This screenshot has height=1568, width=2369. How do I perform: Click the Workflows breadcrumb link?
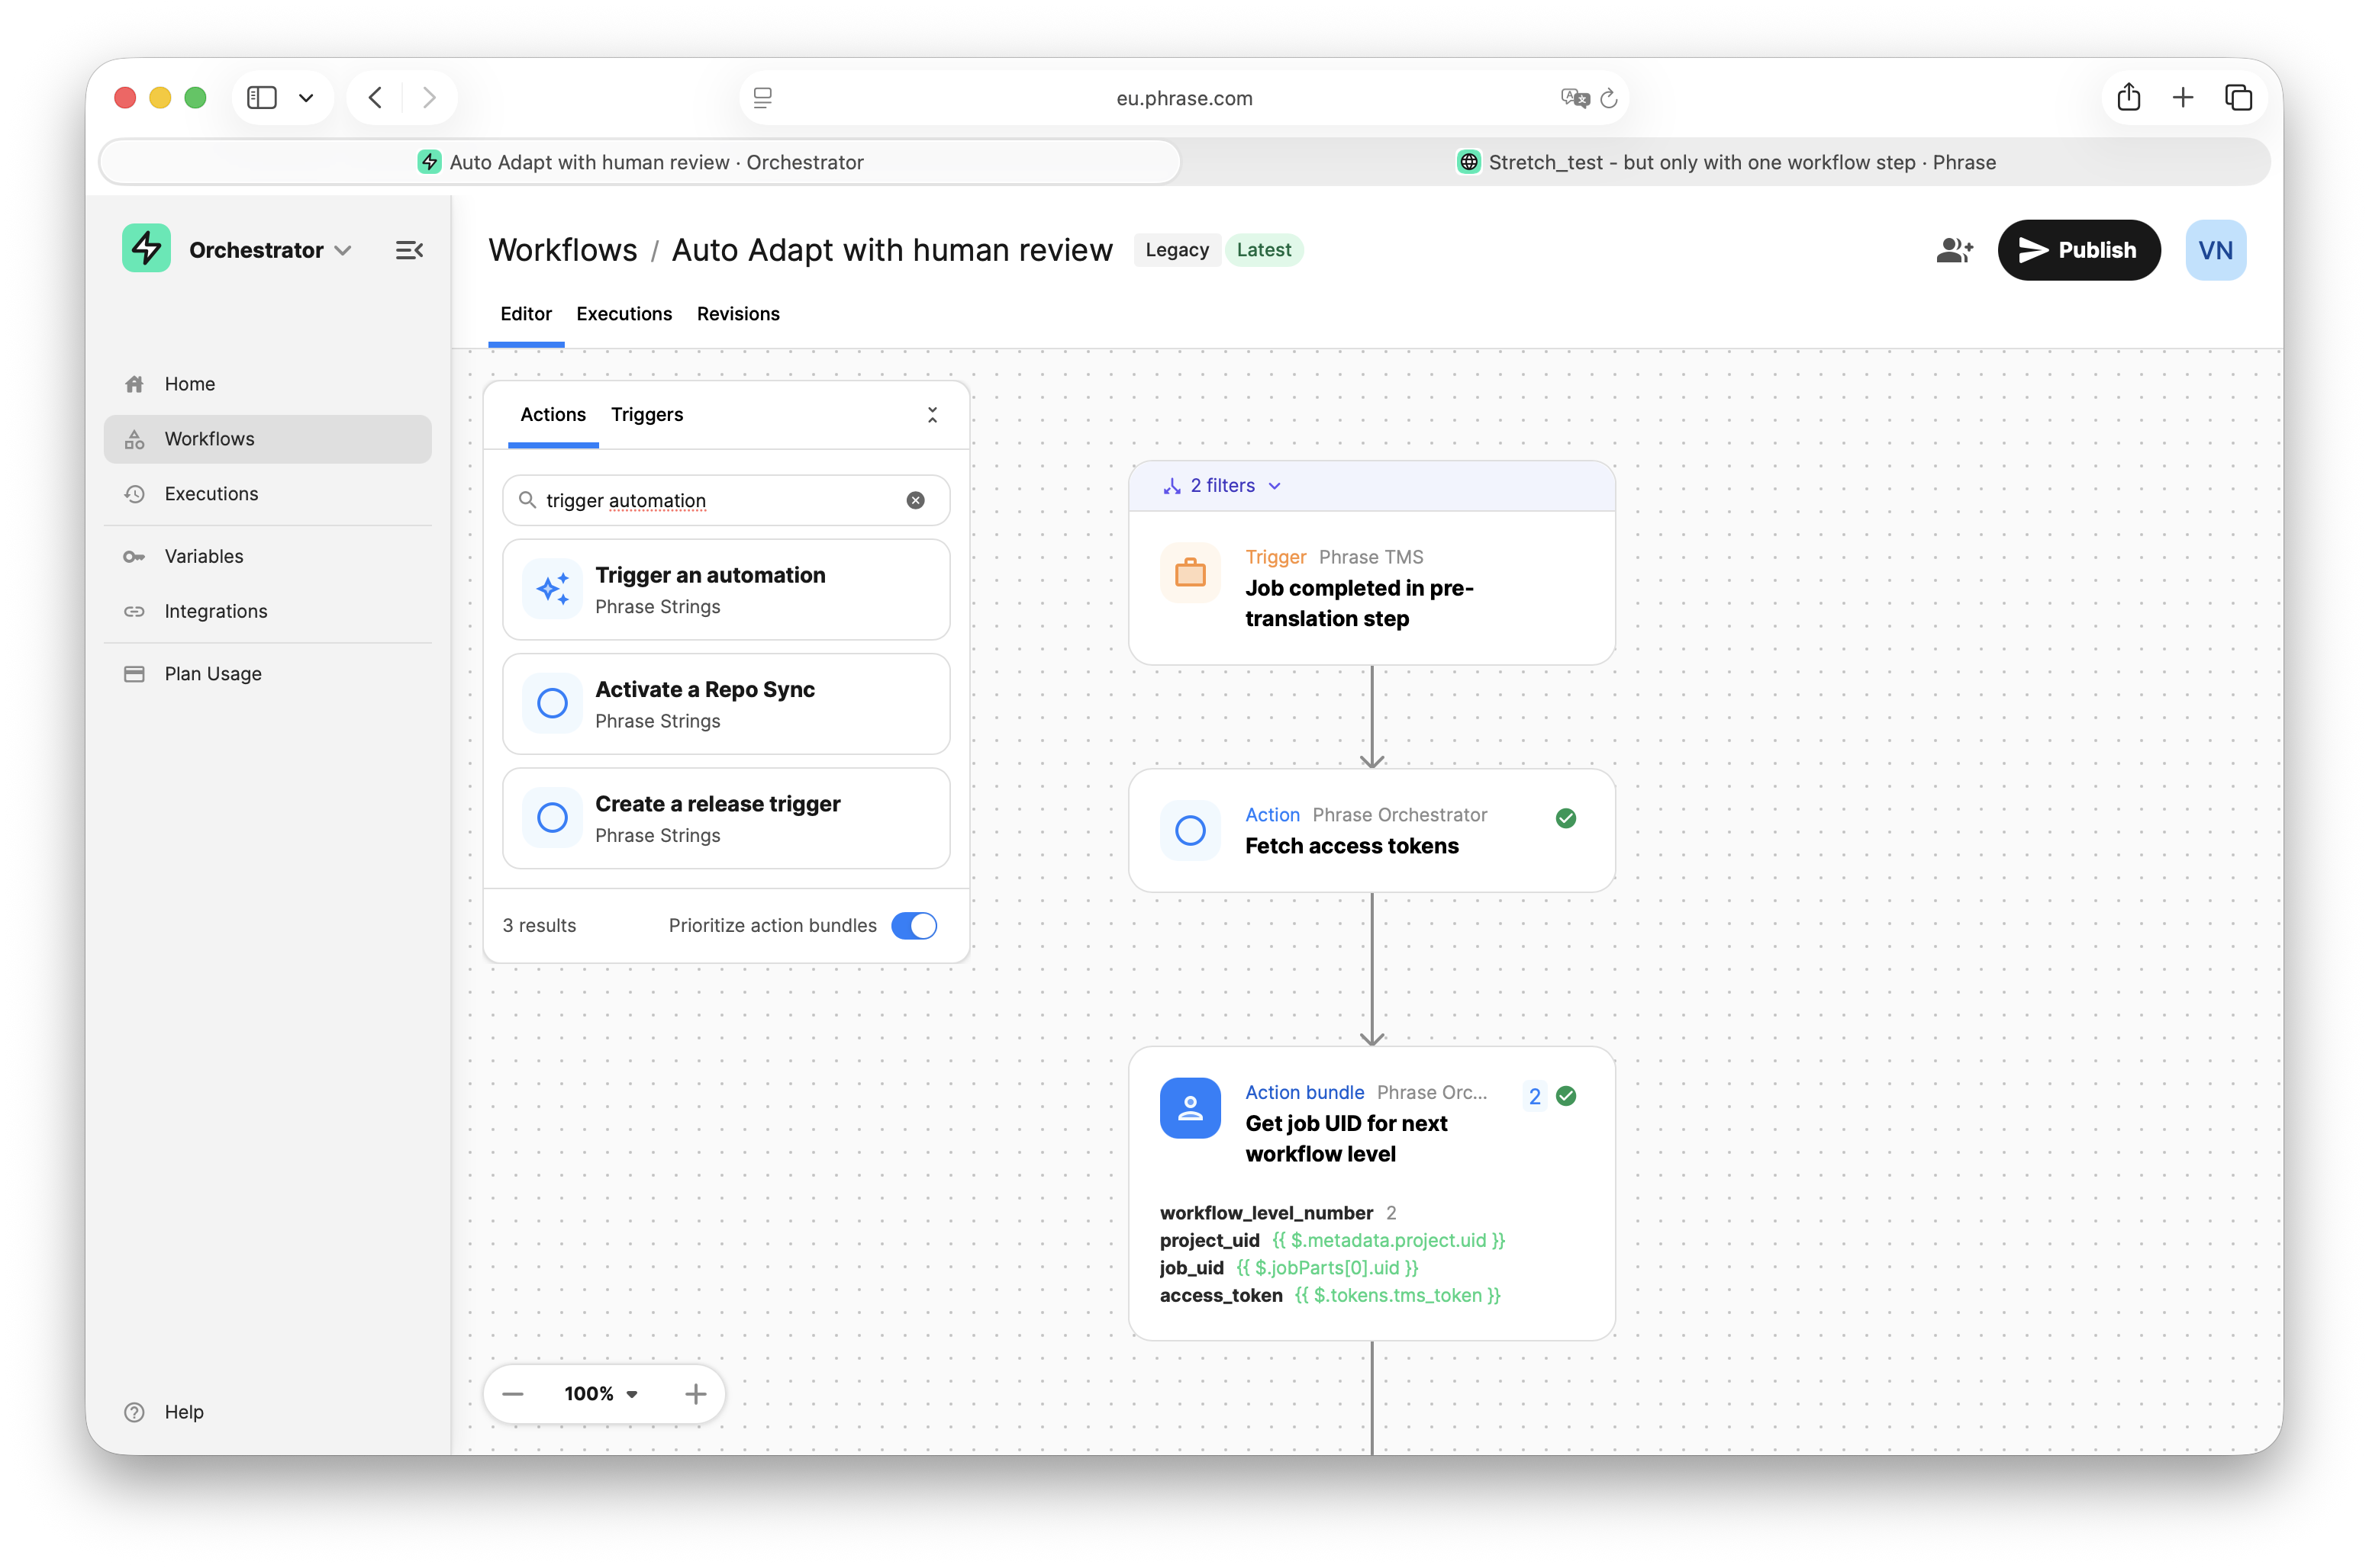pos(562,250)
